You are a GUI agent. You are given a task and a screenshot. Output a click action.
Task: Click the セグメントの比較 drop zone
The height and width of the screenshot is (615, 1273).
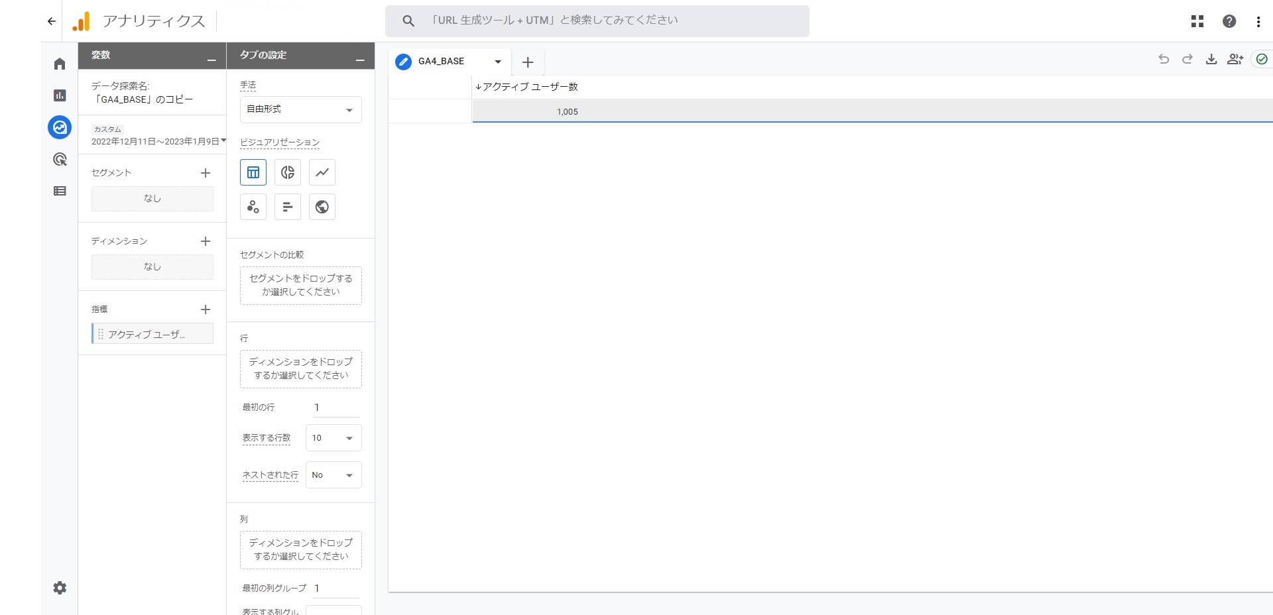point(301,286)
